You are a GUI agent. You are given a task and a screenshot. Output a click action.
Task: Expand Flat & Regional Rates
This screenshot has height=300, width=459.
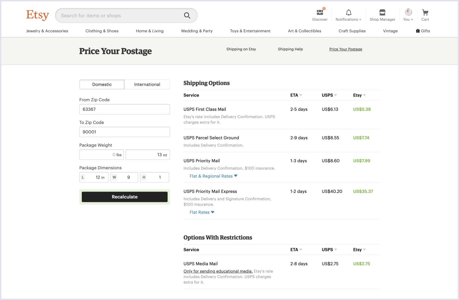(x=214, y=176)
